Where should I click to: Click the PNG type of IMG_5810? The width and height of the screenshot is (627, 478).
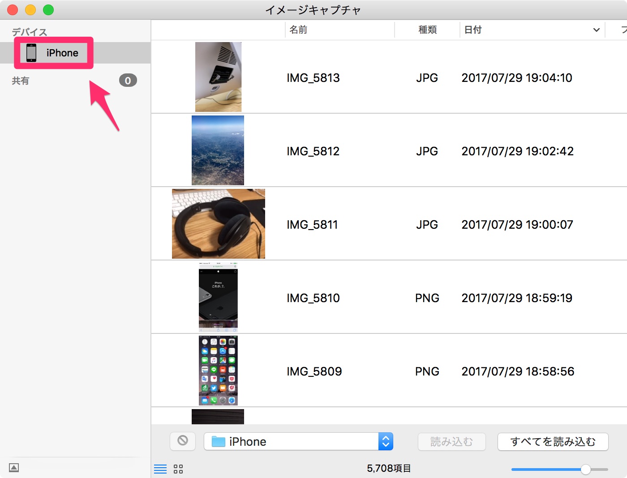427,298
